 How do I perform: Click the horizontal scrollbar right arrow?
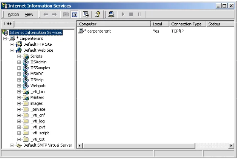point(231,146)
